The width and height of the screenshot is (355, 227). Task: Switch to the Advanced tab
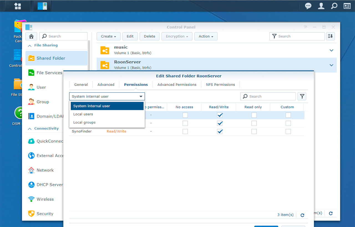[x=106, y=85]
